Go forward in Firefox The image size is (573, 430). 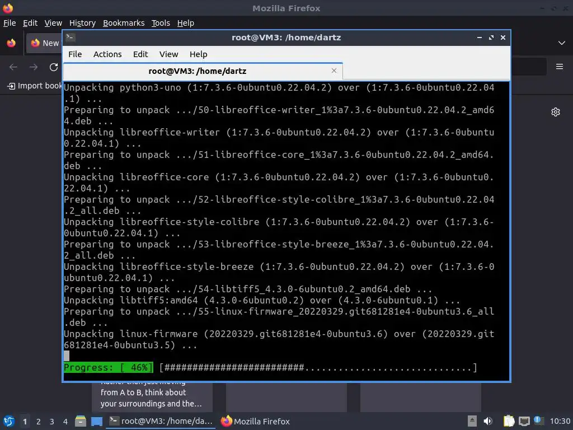[x=34, y=67]
